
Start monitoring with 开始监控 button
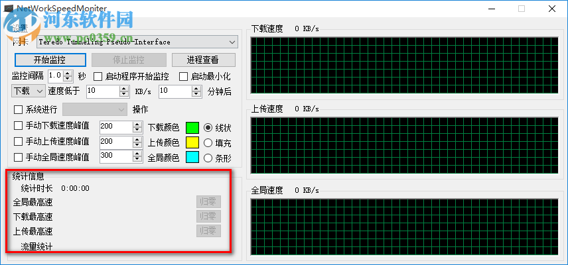50,60
